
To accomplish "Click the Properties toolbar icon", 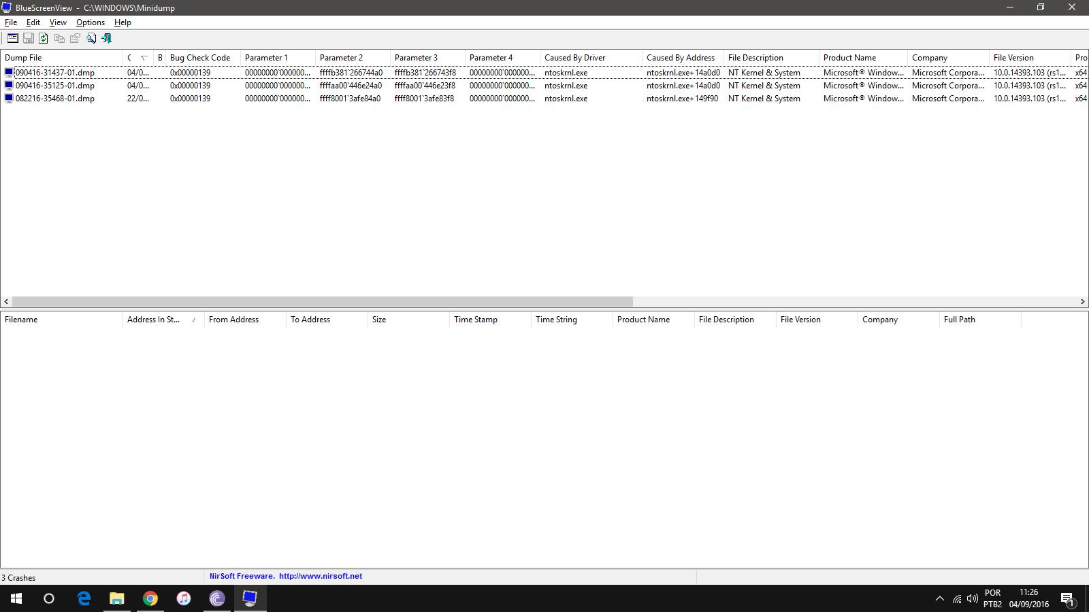I will [x=75, y=39].
